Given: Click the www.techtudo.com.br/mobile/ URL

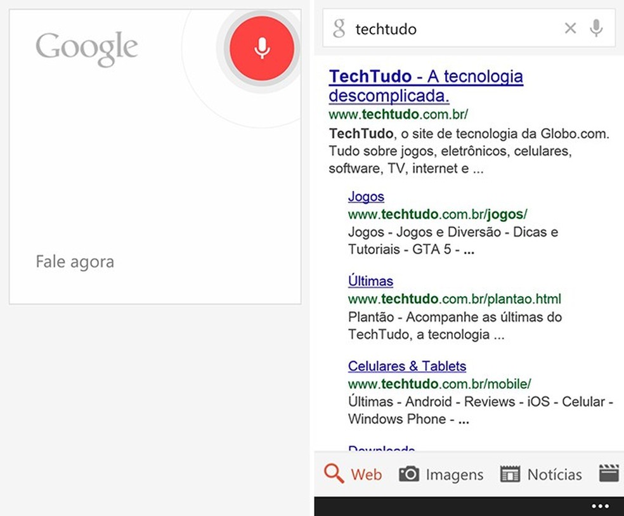Looking at the screenshot, I should pos(439,384).
